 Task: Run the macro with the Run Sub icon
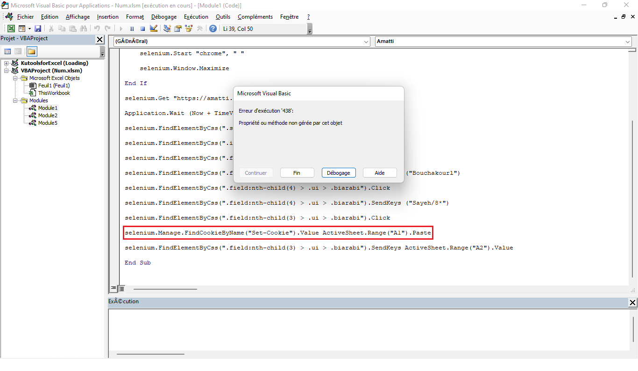(121, 28)
